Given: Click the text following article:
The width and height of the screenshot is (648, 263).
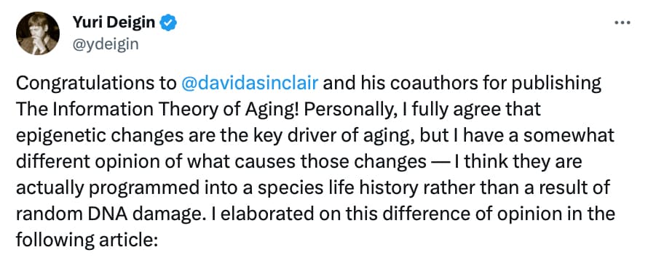Looking at the screenshot, I should click(x=87, y=240).
